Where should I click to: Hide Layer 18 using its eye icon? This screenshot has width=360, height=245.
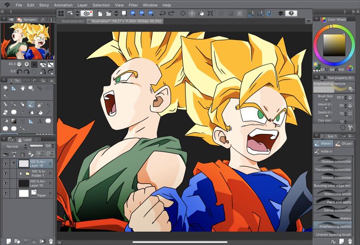tap(5, 164)
